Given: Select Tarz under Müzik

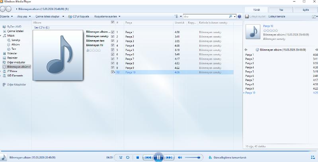Looking at the screenshot, I should coord(12,49).
